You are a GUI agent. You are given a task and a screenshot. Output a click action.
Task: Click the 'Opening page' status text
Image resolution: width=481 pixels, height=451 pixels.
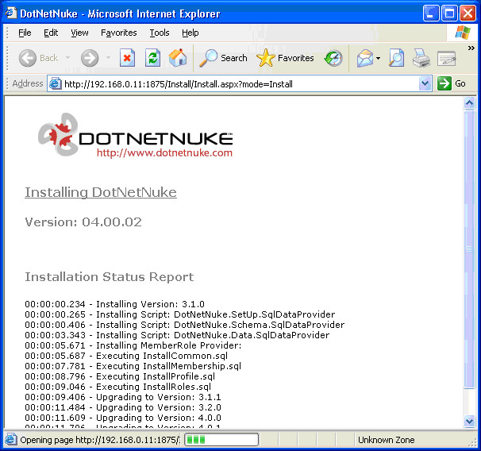100,440
